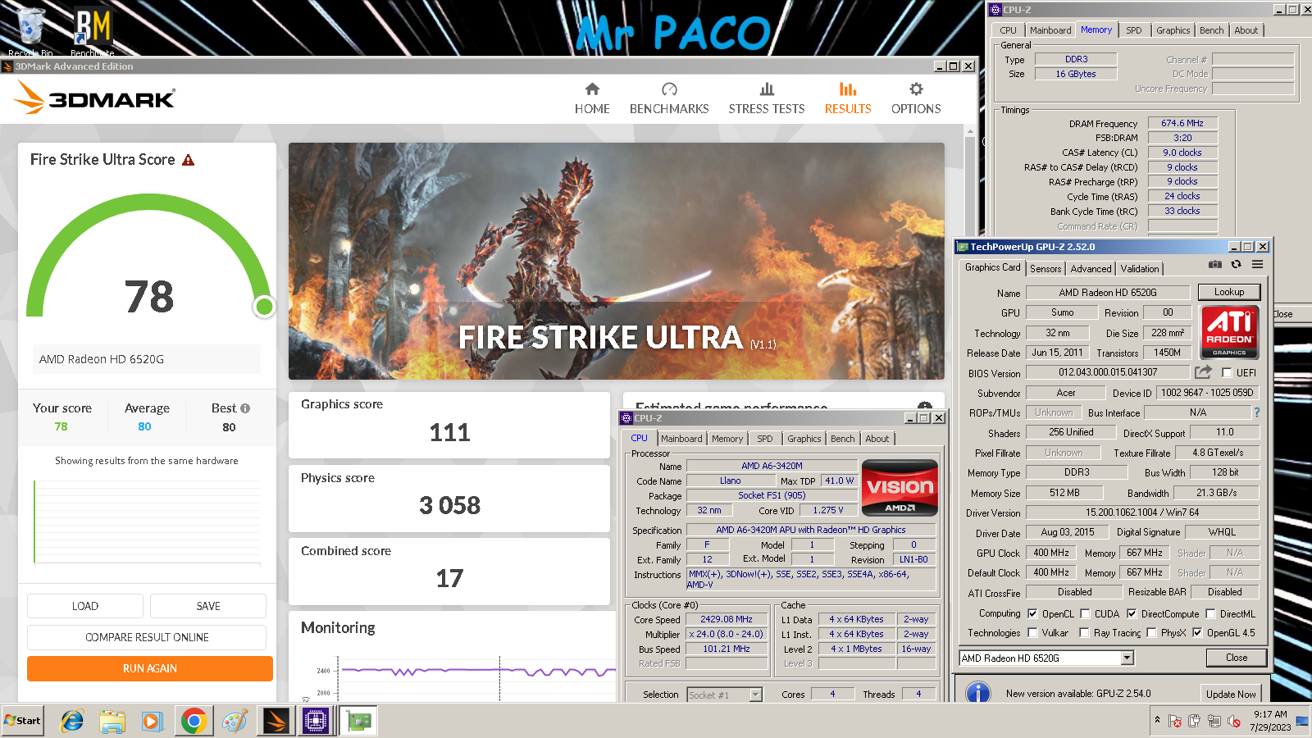Toggle the UEFI checkbox in GPU-Z

tap(1227, 373)
